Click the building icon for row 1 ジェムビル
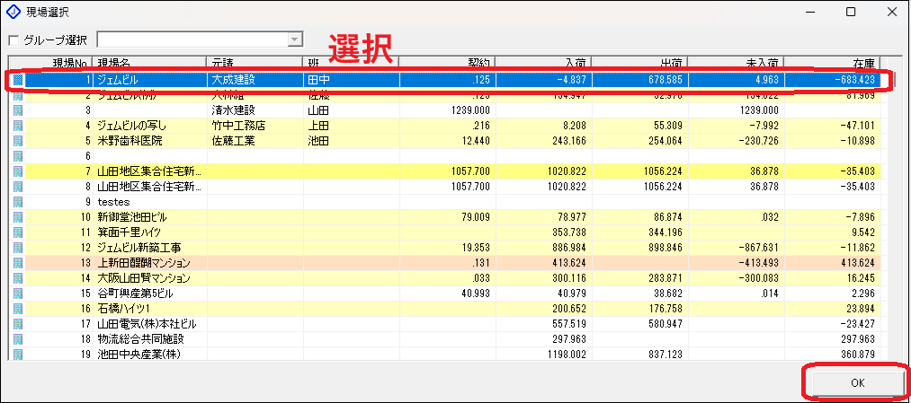911x403 pixels. 17,80
